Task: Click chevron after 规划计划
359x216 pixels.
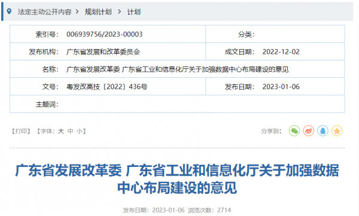Action: (x=119, y=11)
